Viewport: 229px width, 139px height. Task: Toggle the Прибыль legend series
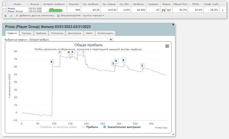90,127
